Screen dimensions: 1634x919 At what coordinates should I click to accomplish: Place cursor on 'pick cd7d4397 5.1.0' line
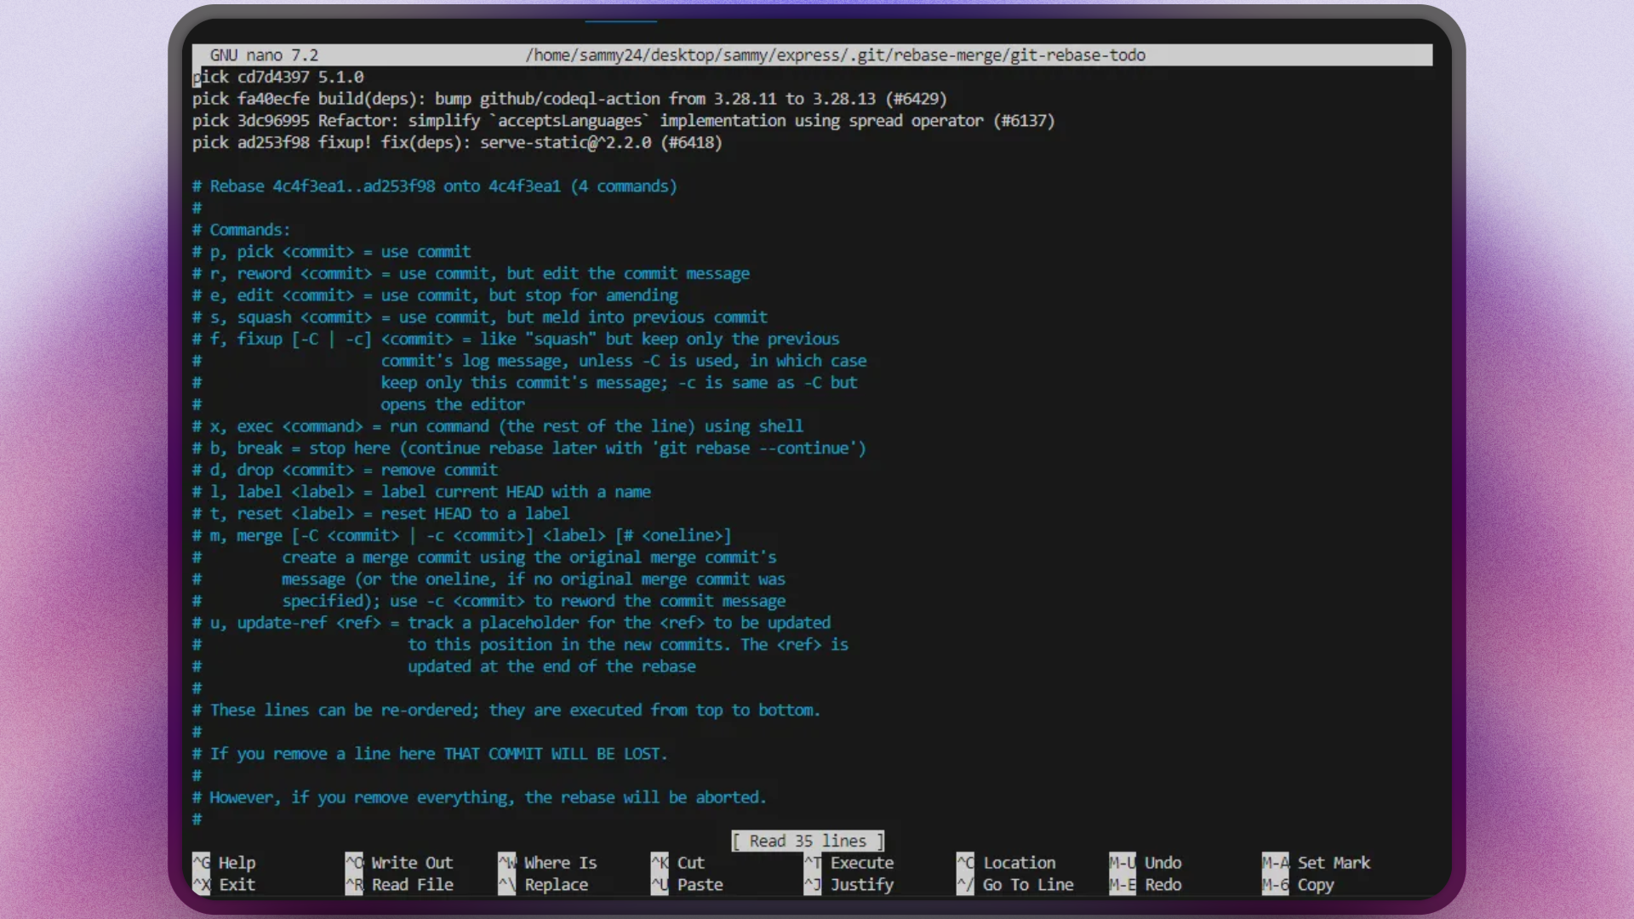(x=278, y=77)
